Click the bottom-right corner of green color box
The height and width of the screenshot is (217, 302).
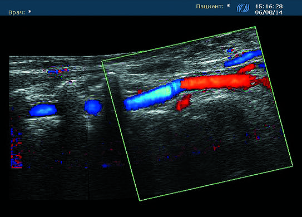tap(293, 166)
